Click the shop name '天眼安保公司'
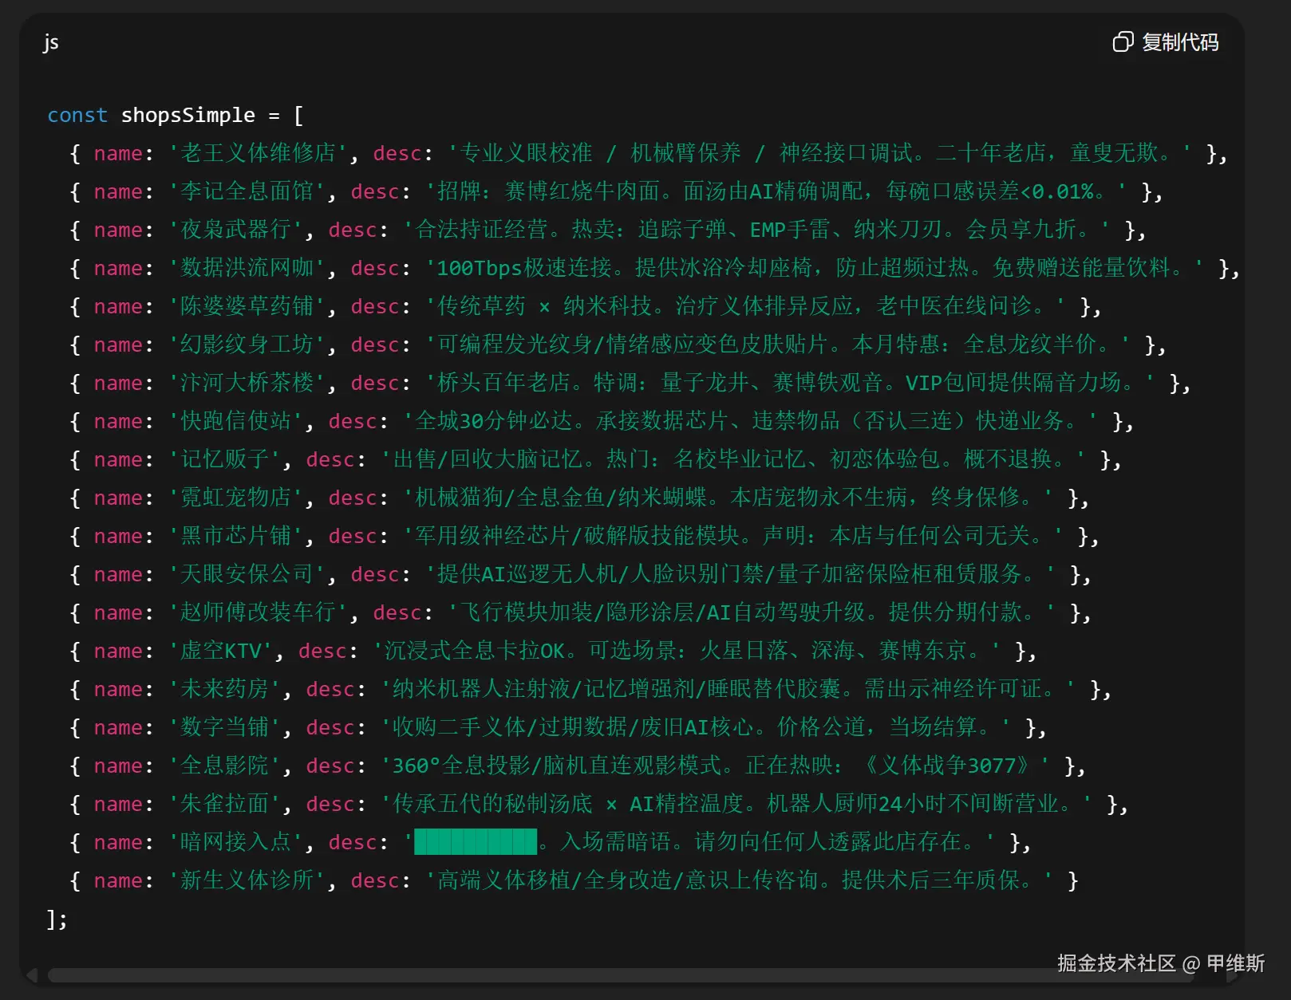This screenshot has height=1000, width=1291. point(247,574)
